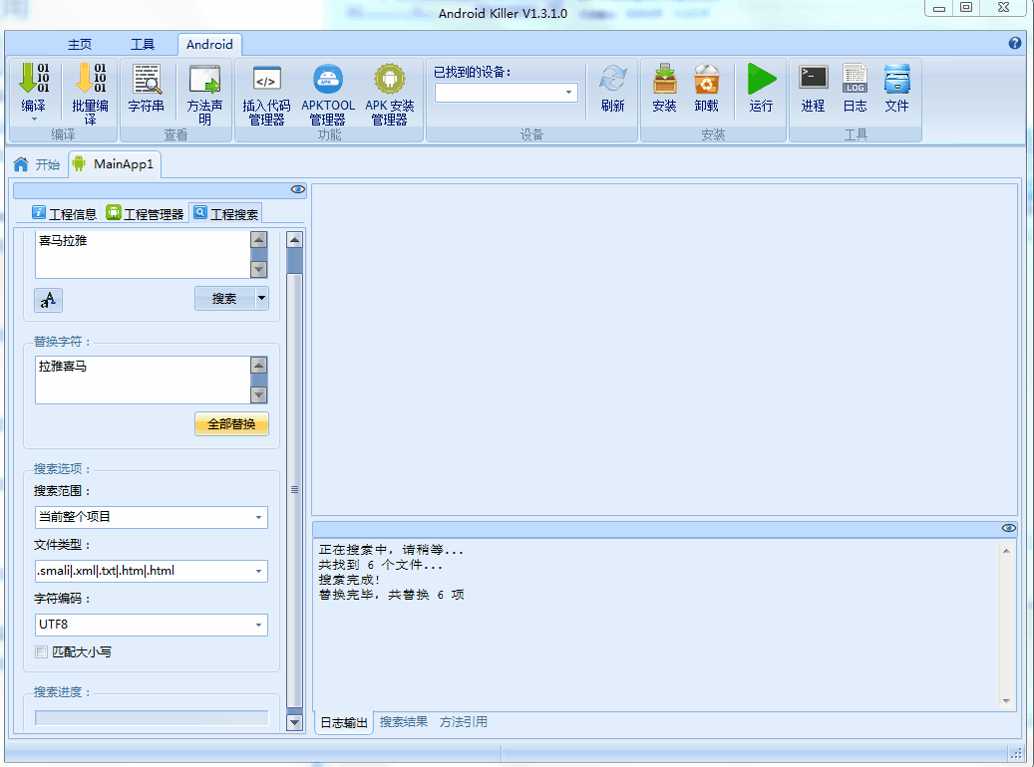This screenshot has height=767, width=1034.
Task: Toggle the log panel eye icon
Action: point(1008,528)
